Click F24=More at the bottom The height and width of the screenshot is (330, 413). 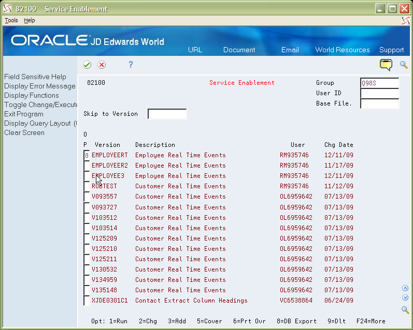click(371, 321)
